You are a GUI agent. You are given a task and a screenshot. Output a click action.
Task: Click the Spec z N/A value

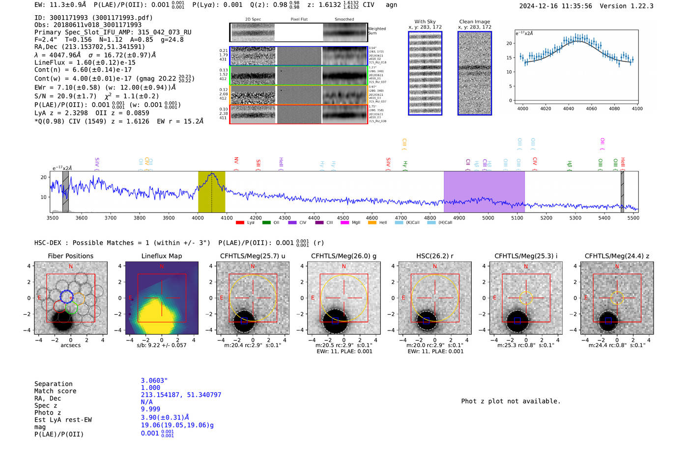[x=147, y=402]
